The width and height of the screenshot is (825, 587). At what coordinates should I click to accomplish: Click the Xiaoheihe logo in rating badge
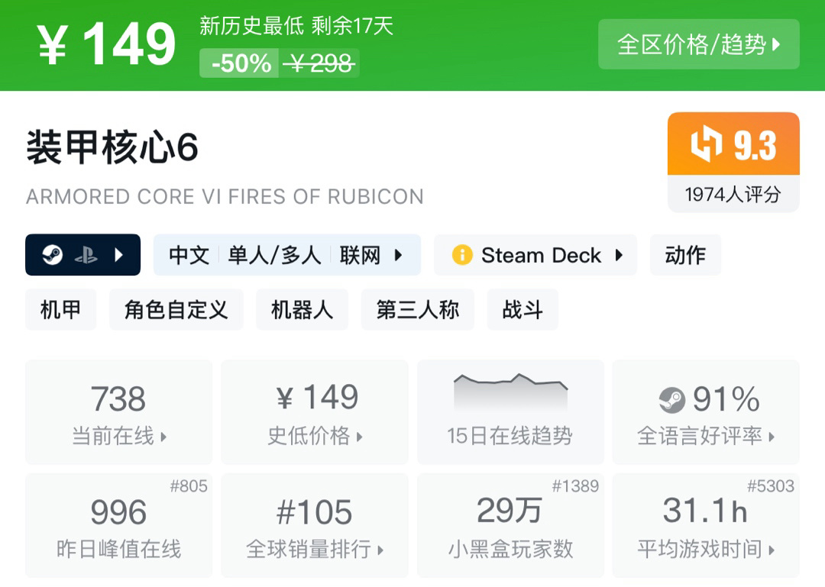[706, 145]
